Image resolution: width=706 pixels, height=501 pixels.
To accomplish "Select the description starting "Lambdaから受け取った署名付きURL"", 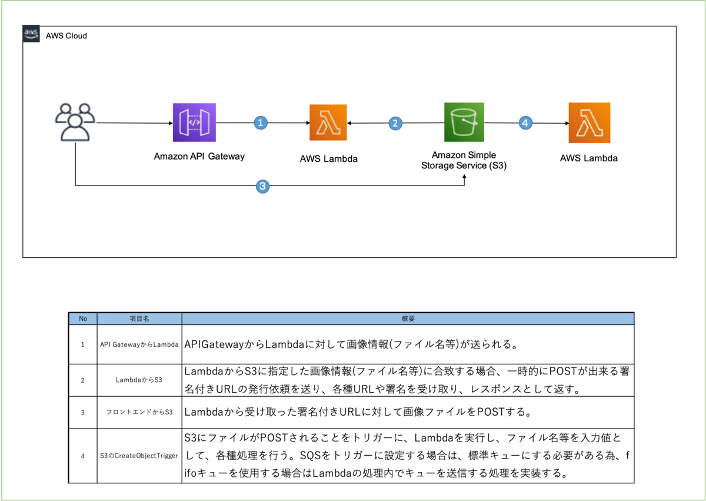I will 408,413.
